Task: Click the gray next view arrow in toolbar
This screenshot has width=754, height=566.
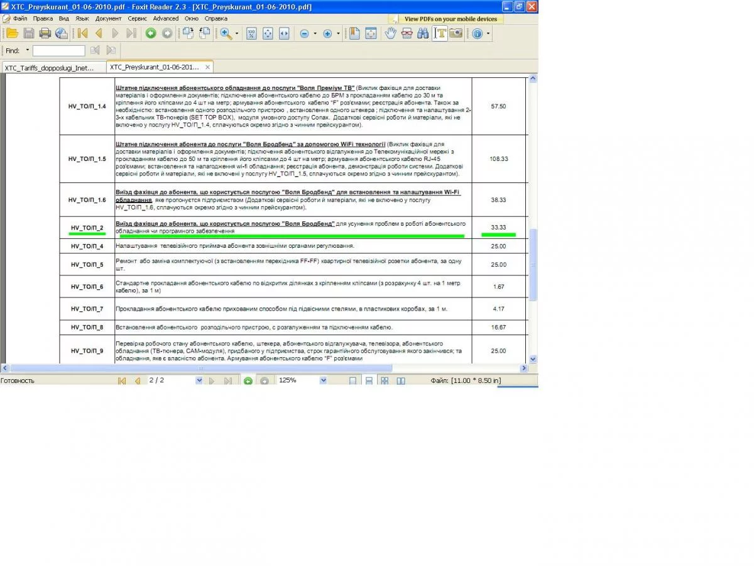Action: point(167,33)
